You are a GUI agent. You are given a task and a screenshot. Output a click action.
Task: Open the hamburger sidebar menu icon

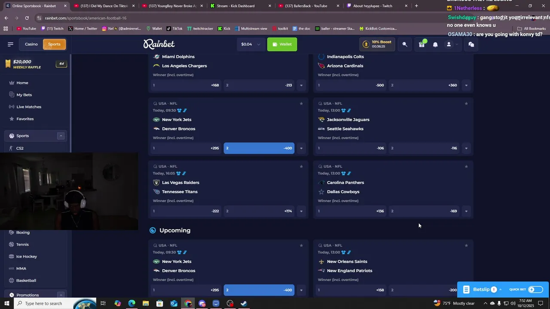(x=10, y=44)
